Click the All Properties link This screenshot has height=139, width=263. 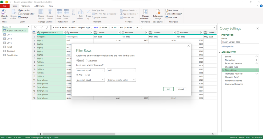[x=227, y=47]
